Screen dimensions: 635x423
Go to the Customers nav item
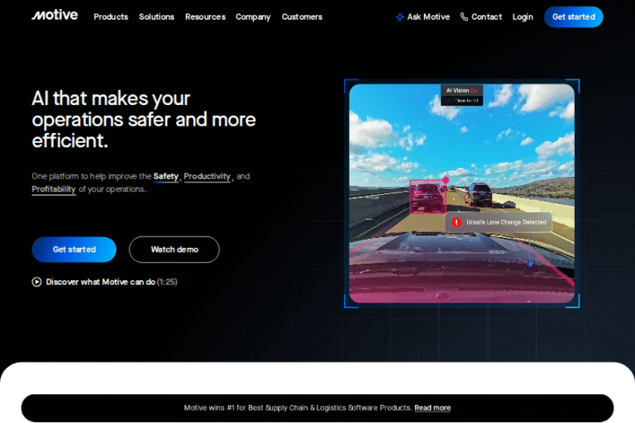[x=302, y=17]
